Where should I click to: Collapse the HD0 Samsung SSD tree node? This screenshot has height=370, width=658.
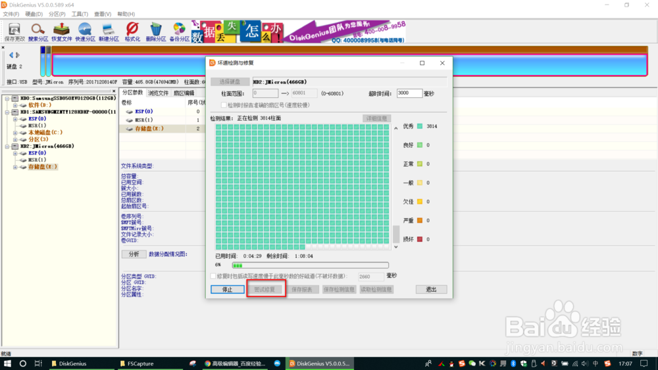[7, 98]
